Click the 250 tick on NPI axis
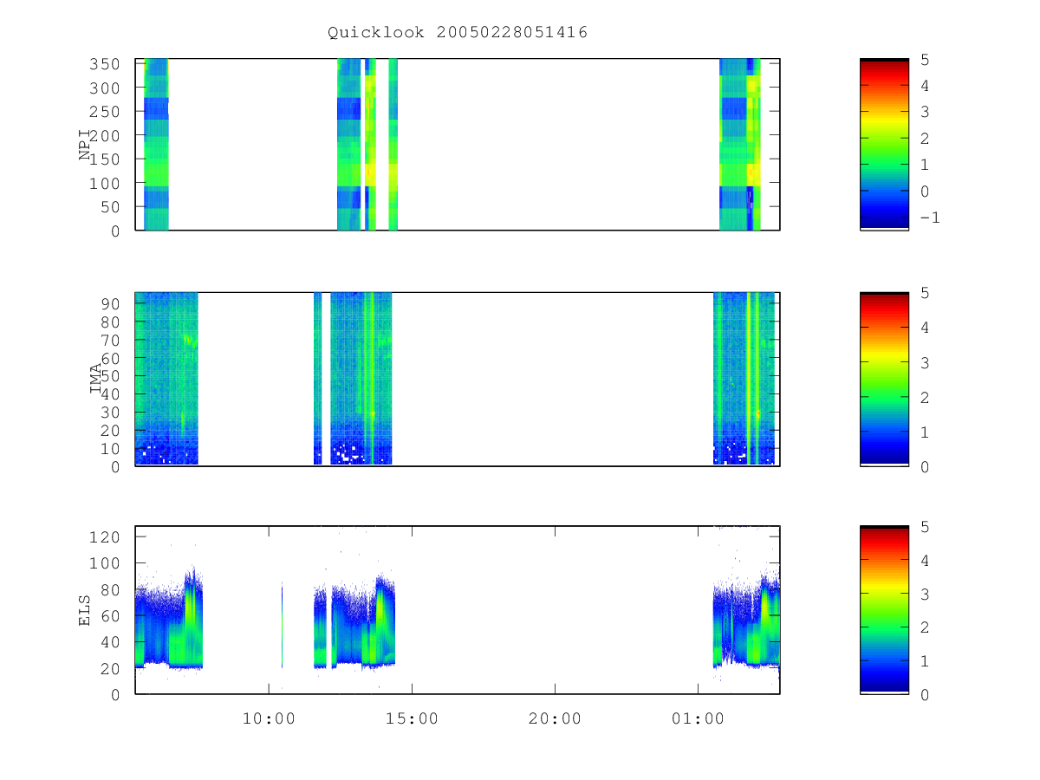Viewport: 1040px width, 780px height. coord(105,112)
